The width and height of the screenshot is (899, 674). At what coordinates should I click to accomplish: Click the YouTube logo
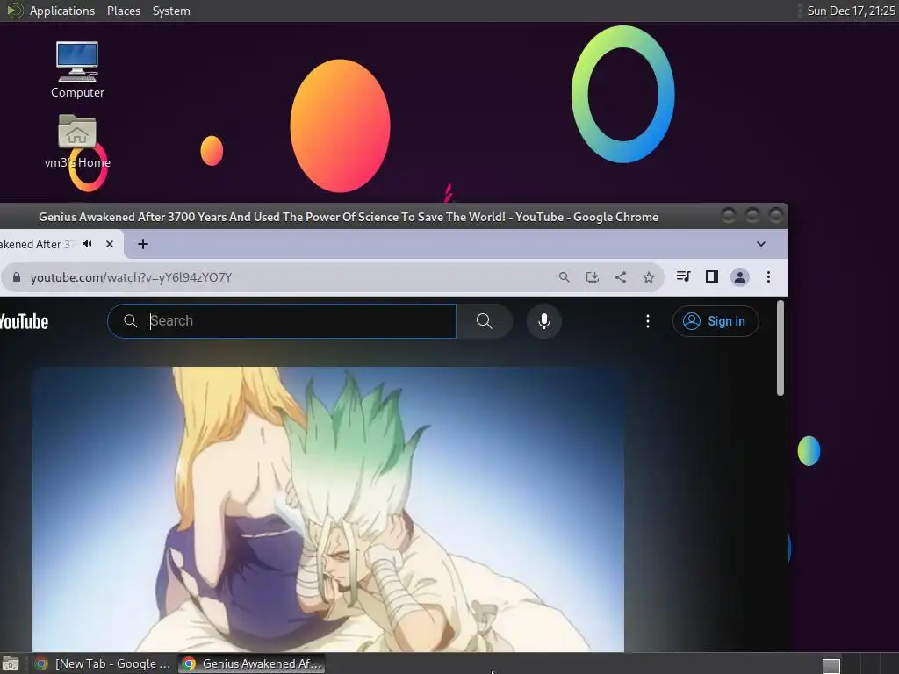coord(24,321)
